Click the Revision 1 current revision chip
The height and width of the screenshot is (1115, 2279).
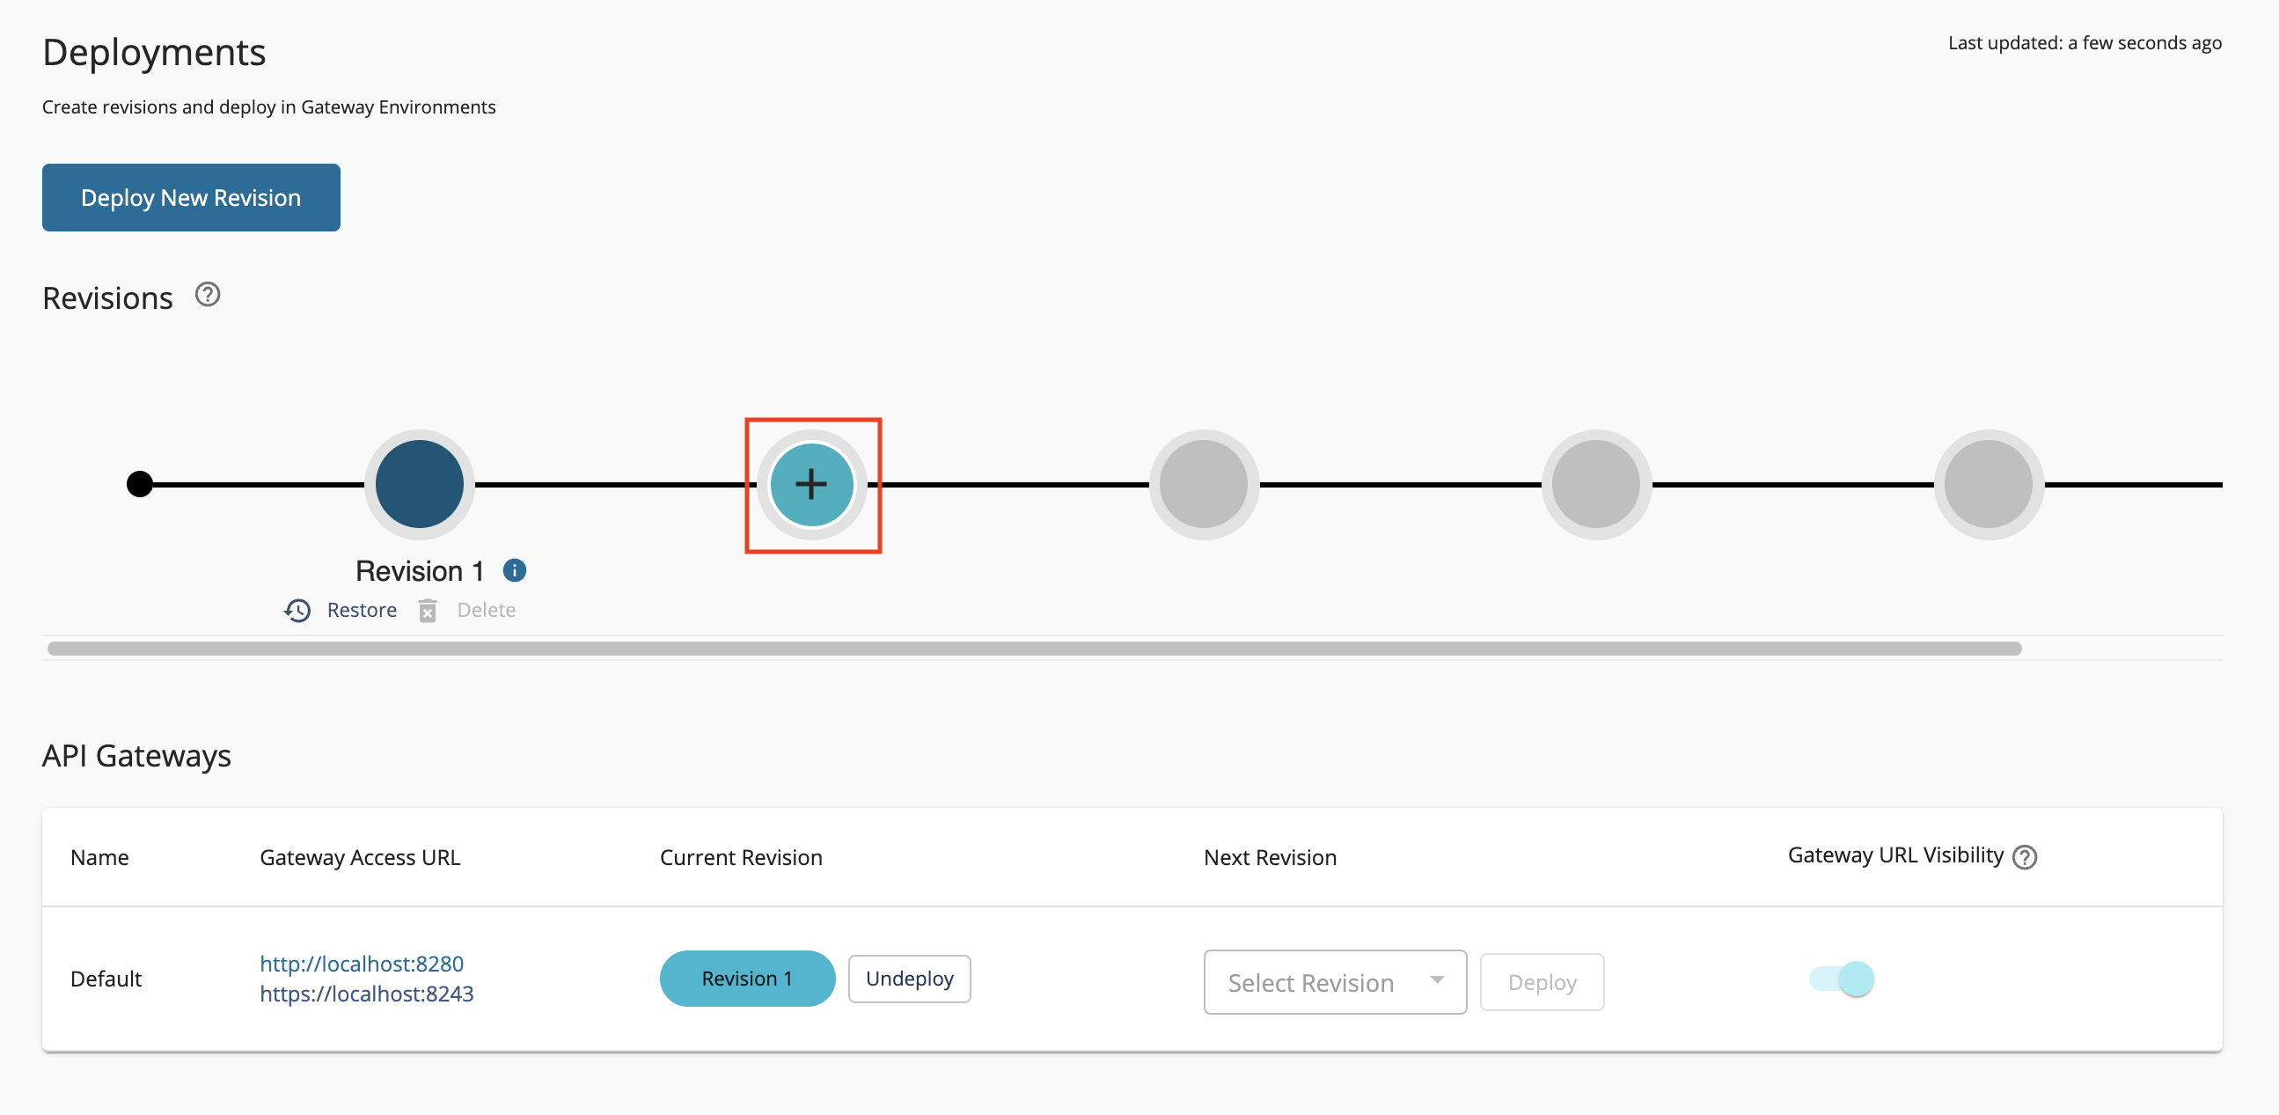click(x=747, y=979)
